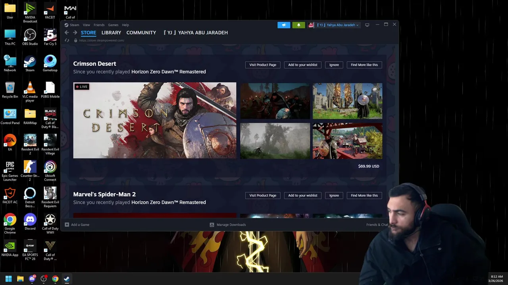Select PUBG Mobile desktop icon

[x=50, y=90]
